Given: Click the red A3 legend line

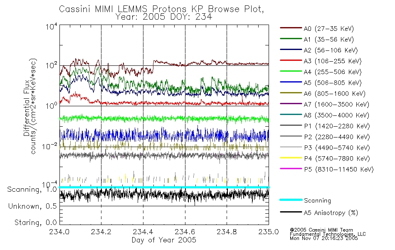Looking at the screenshot, I should click(x=291, y=60).
